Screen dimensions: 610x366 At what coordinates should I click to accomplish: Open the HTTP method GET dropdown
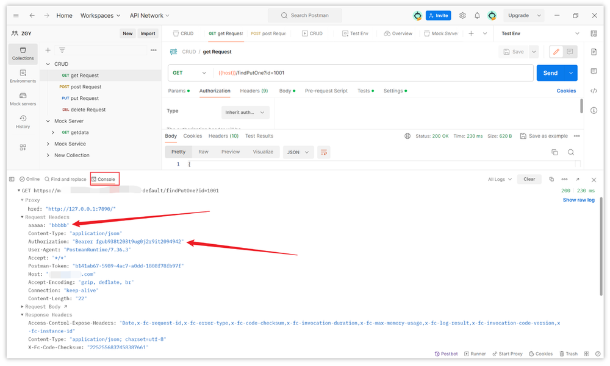[190, 73]
